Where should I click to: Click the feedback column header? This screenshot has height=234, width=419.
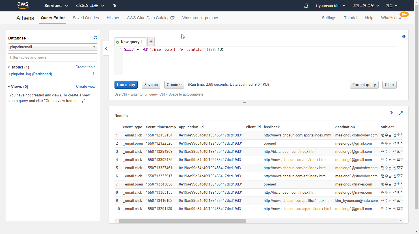(x=272, y=127)
